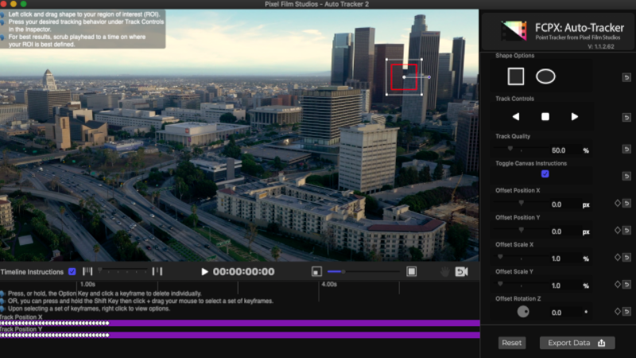Click the Track Position X keyframe bar
Viewport: 636px width, 358px height.
click(240, 323)
